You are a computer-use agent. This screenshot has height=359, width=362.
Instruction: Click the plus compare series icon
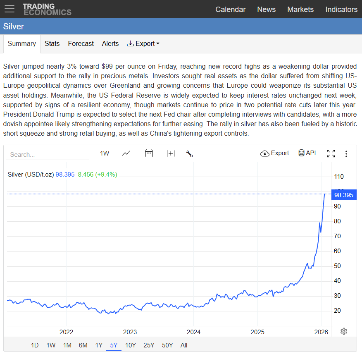(171, 153)
